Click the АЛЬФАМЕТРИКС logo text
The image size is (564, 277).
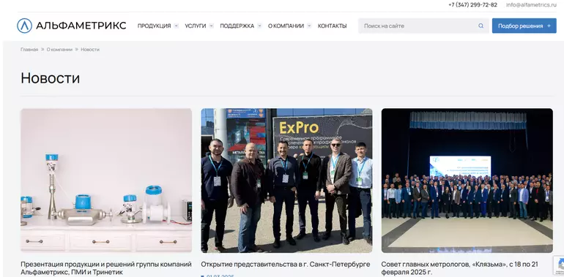(81, 26)
